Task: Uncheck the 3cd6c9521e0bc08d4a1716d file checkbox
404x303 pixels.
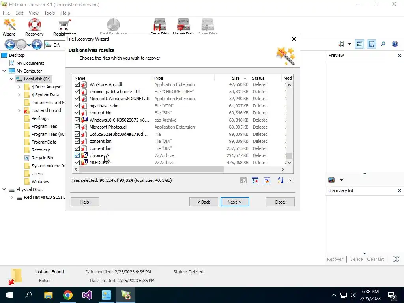Action: (x=77, y=134)
